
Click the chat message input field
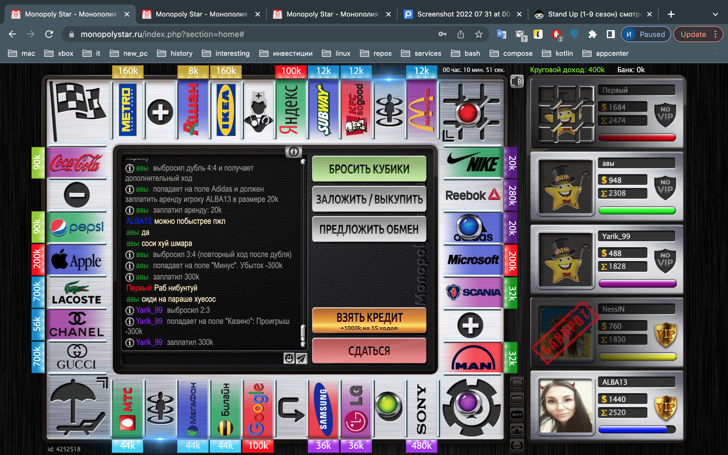[202, 358]
